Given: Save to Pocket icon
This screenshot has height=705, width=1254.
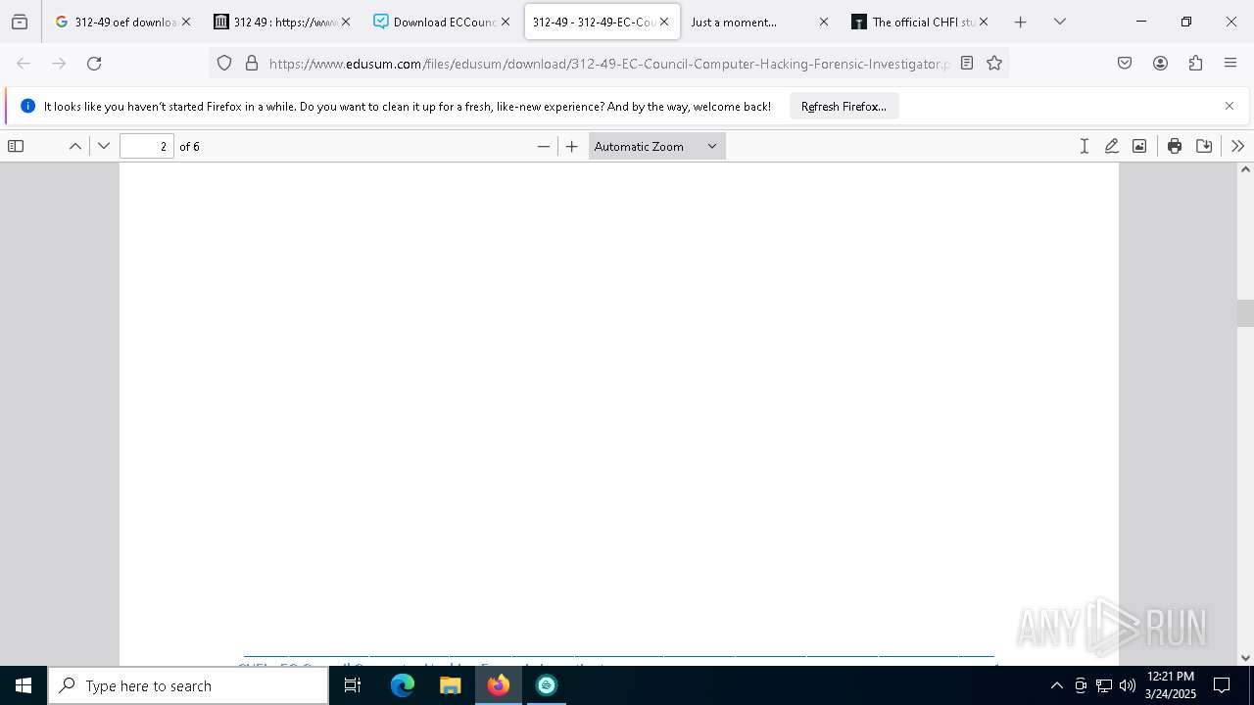Looking at the screenshot, I should pyautogui.click(x=1125, y=64).
